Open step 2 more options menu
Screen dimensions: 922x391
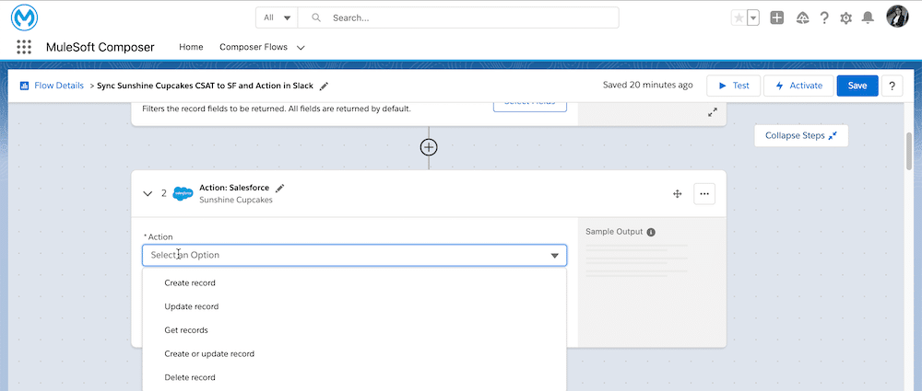click(x=704, y=194)
